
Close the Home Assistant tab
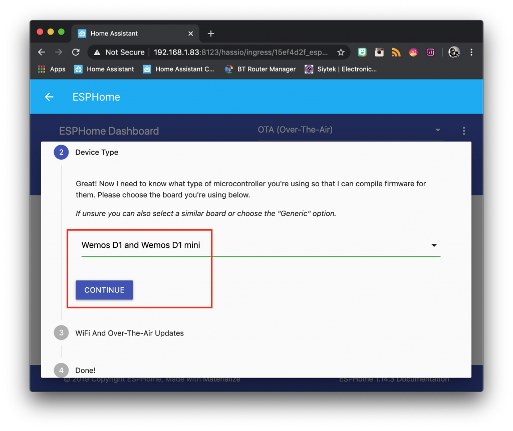(x=190, y=34)
